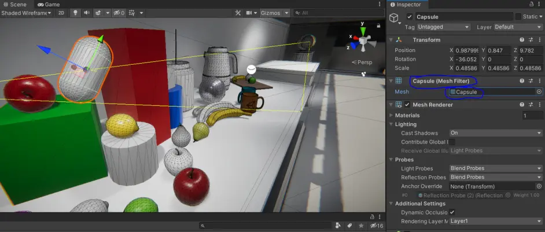
Task: Toggle scene audio speaker icon
Action: 86,13
